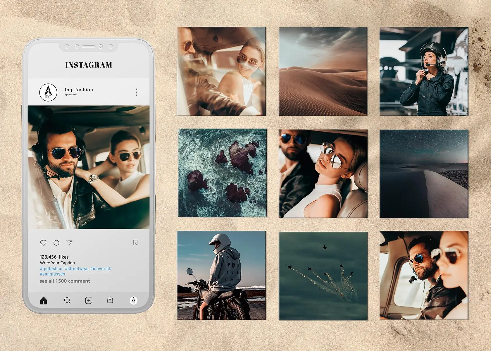Go to Home in bottom navigation
Screen dimensions: 491x351
click(44, 300)
